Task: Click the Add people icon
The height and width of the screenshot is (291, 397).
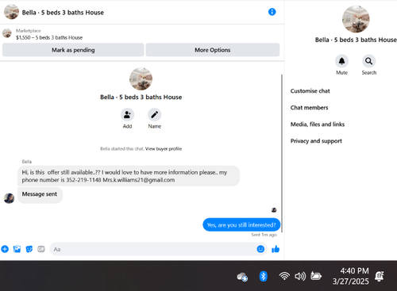Action: pyautogui.click(x=127, y=114)
